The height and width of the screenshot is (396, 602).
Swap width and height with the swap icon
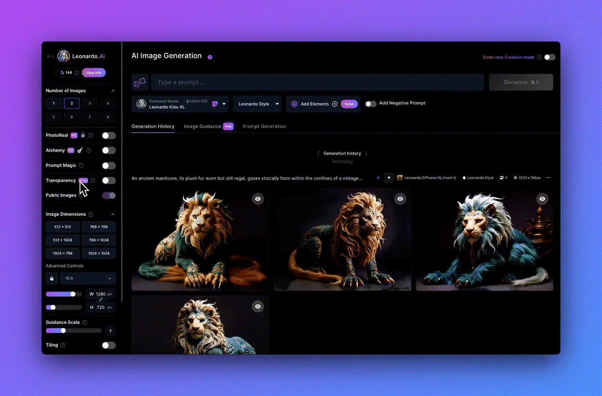[100, 300]
